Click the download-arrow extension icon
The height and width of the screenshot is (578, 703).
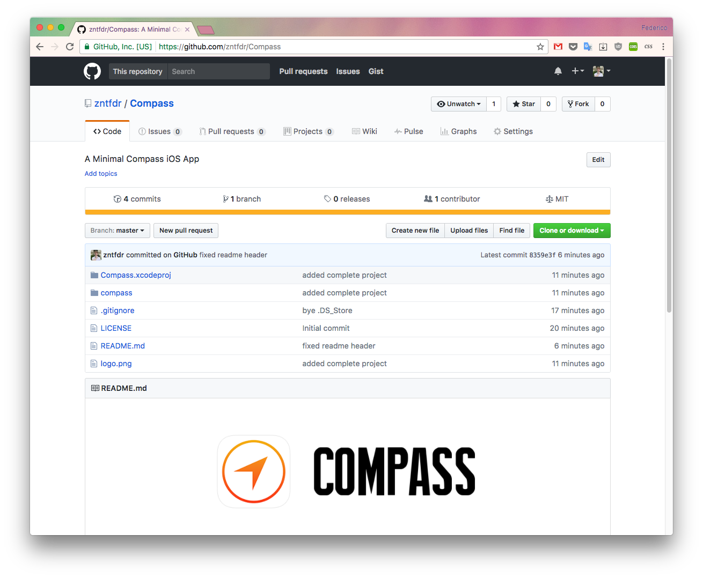tap(603, 47)
